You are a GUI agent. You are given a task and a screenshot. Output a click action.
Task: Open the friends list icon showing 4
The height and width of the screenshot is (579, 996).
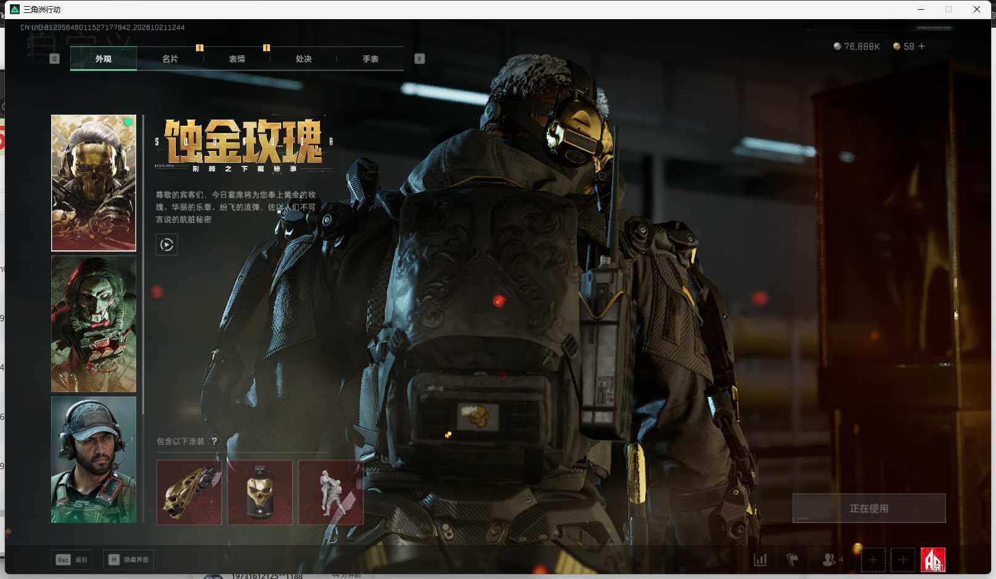[833, 560]
